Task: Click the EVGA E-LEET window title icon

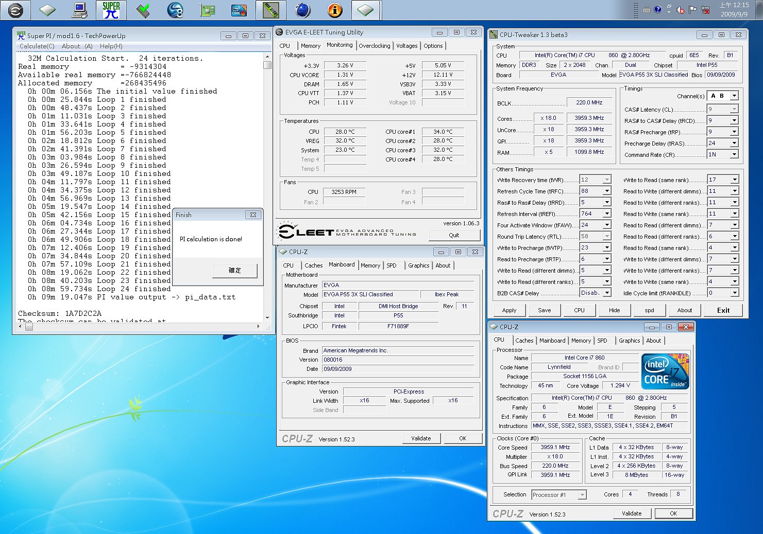Action: pyautogui.click(x=279, y=32)
